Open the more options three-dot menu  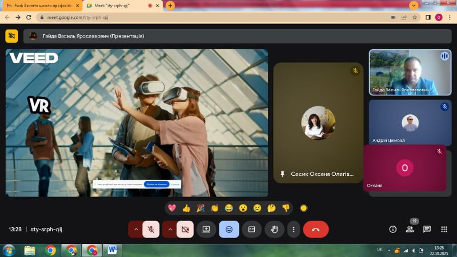coord(294,229)
